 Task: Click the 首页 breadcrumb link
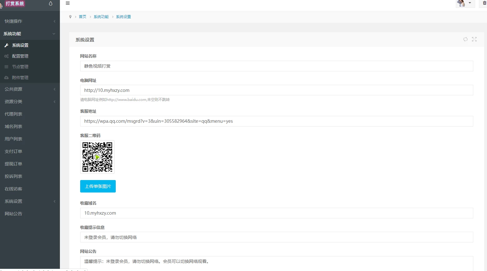pyautogui.click(x=82, y=17)
